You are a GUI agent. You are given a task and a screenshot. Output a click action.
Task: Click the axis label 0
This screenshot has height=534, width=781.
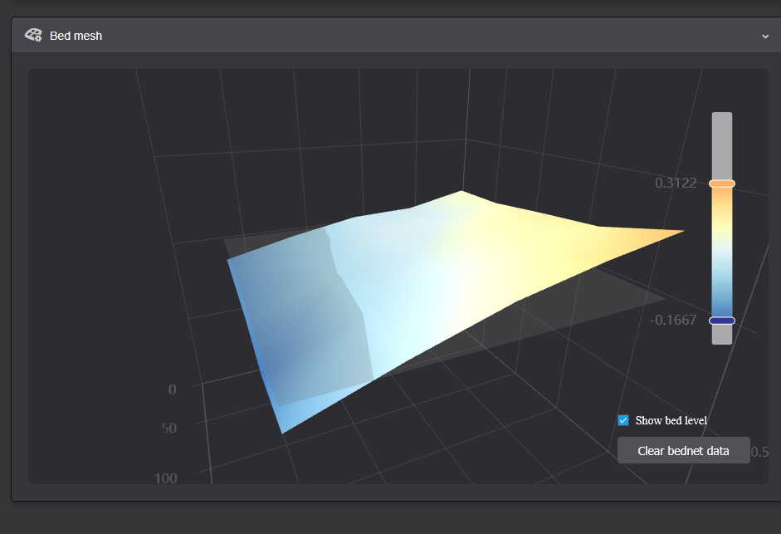(x=173, y=389)
